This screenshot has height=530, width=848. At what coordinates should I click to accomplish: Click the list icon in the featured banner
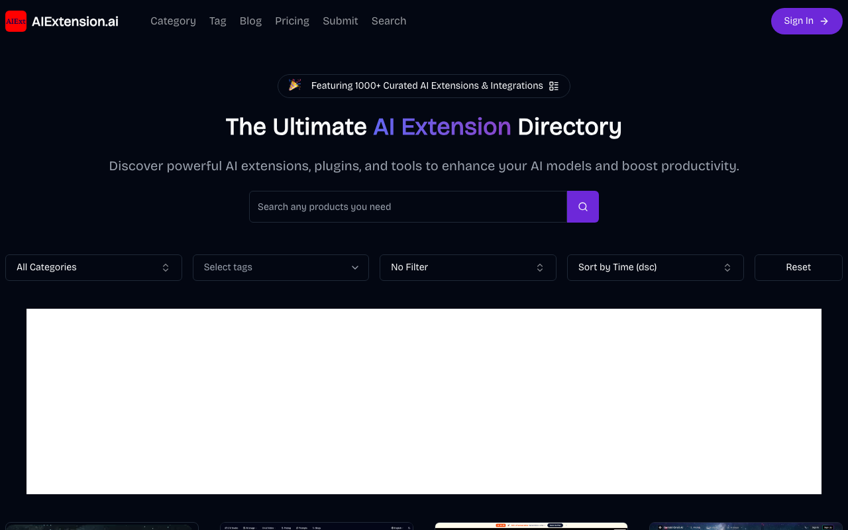(554, 86)
